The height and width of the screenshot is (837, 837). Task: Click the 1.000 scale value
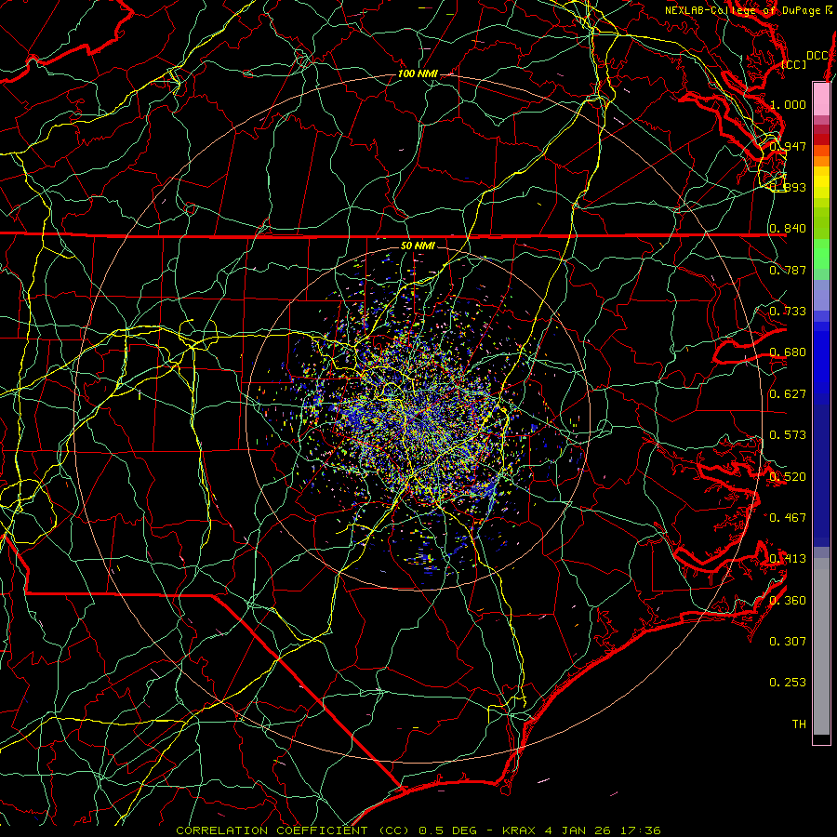pyautogui.click(x=788, y=104)
